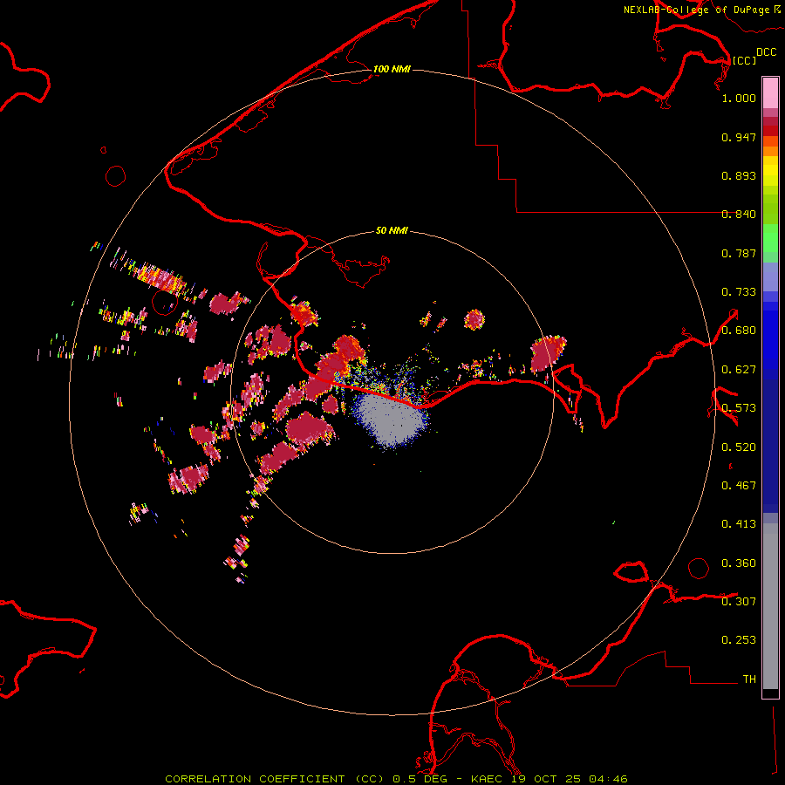Click the [CC] units label
This screenshot has width=785, height=785.
[744, 60]
